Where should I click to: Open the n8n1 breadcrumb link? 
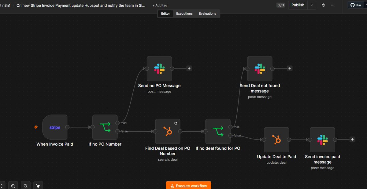coord(6,5)
